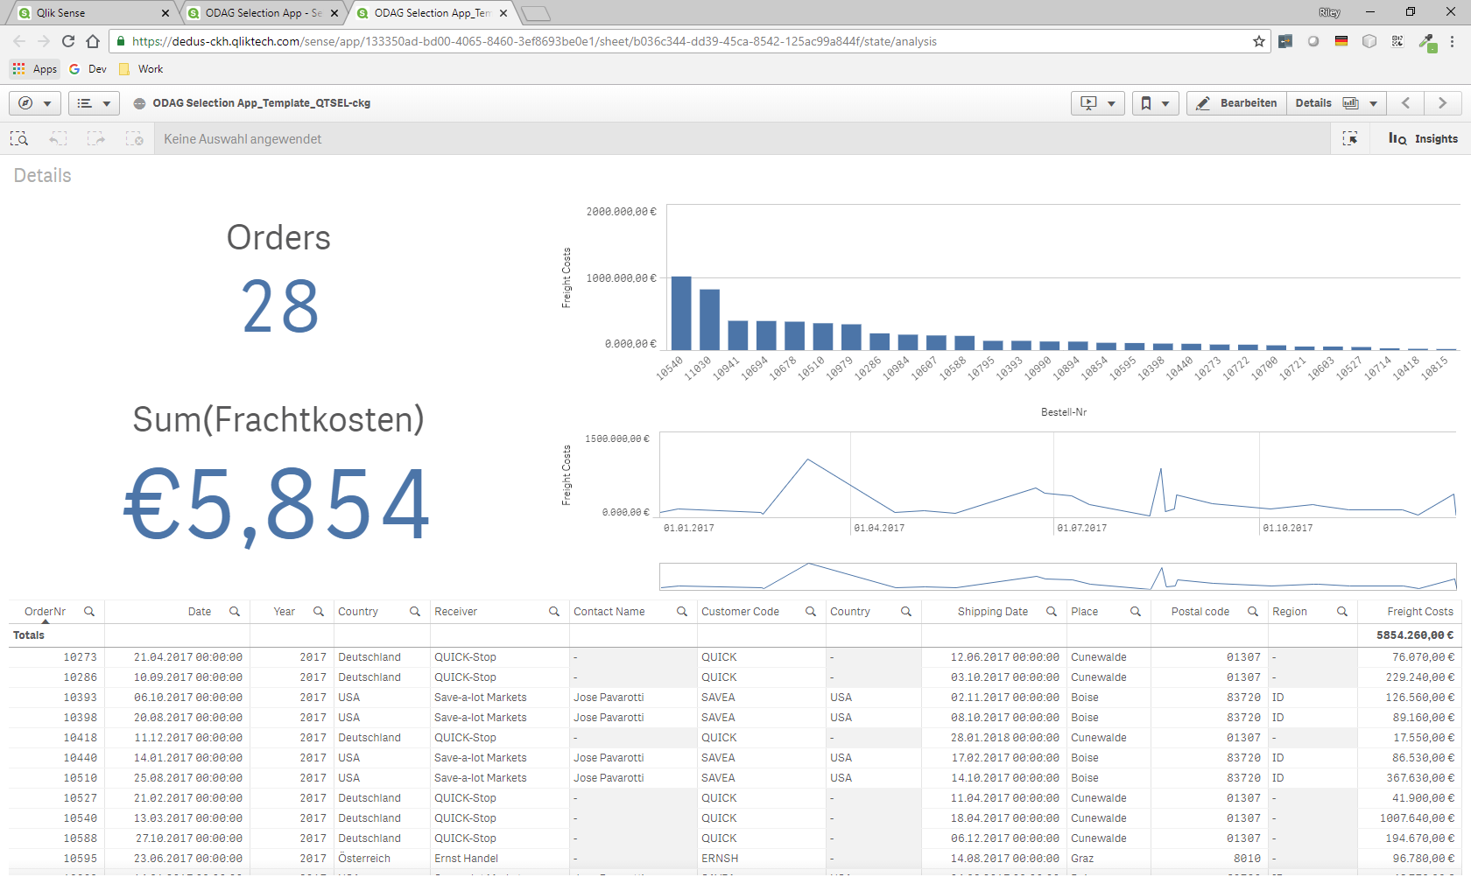
Task: Select postal code 8010 cell
Action: pos(1247,859)
